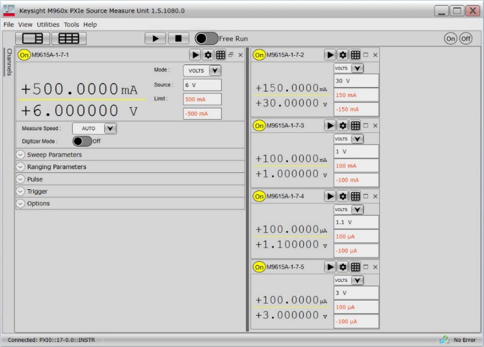Image resolution: width=484 pixels, height=347 pixels.
Task: Toggle the Digitizer Mode switch
Action: [x=82, y=141]
